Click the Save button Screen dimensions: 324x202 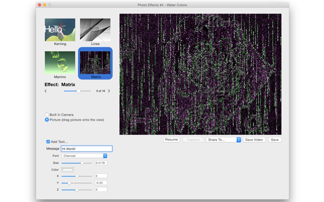275,140
